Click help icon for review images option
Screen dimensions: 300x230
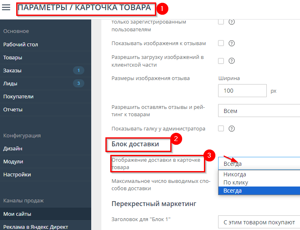tap(232, 43)
